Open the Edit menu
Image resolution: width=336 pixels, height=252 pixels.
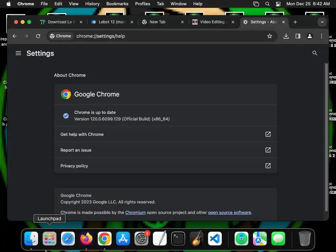click(58, 4)
